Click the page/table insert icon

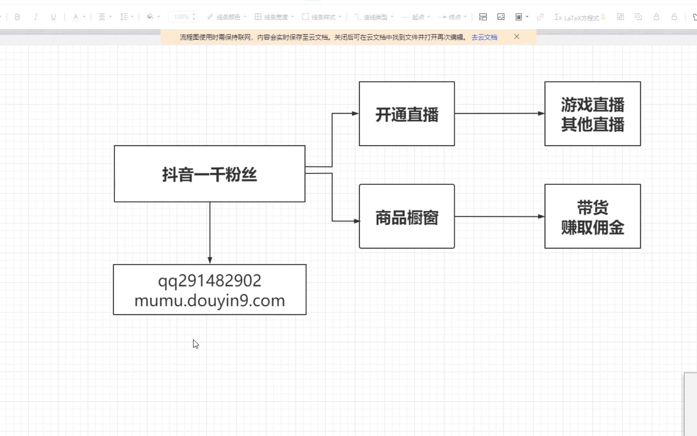(x=519, y=17)
